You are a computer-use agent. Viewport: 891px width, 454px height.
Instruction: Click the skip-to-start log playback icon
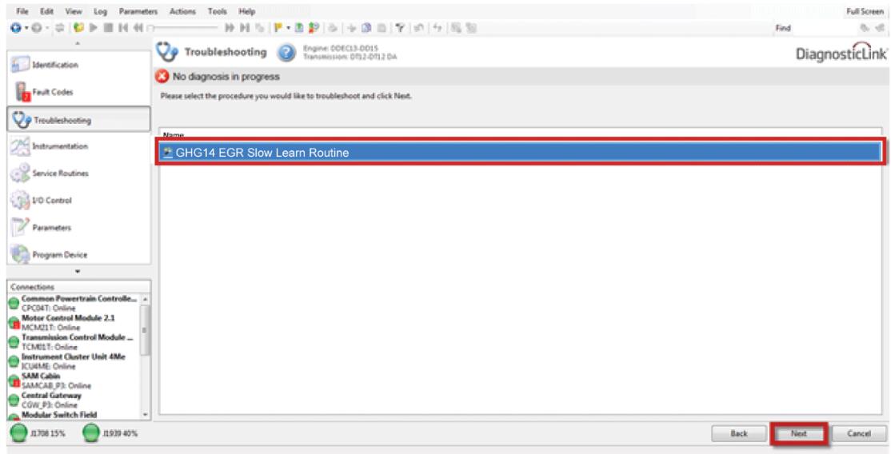[x=122, y=28]
